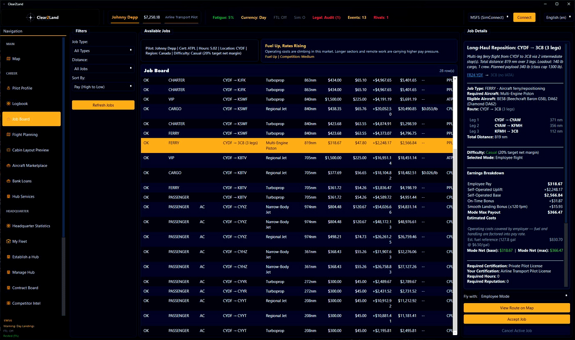The width and height of the screenshot is (575, 340).
Task: Click the Establish a Hub icon
Action: (9, 257)
